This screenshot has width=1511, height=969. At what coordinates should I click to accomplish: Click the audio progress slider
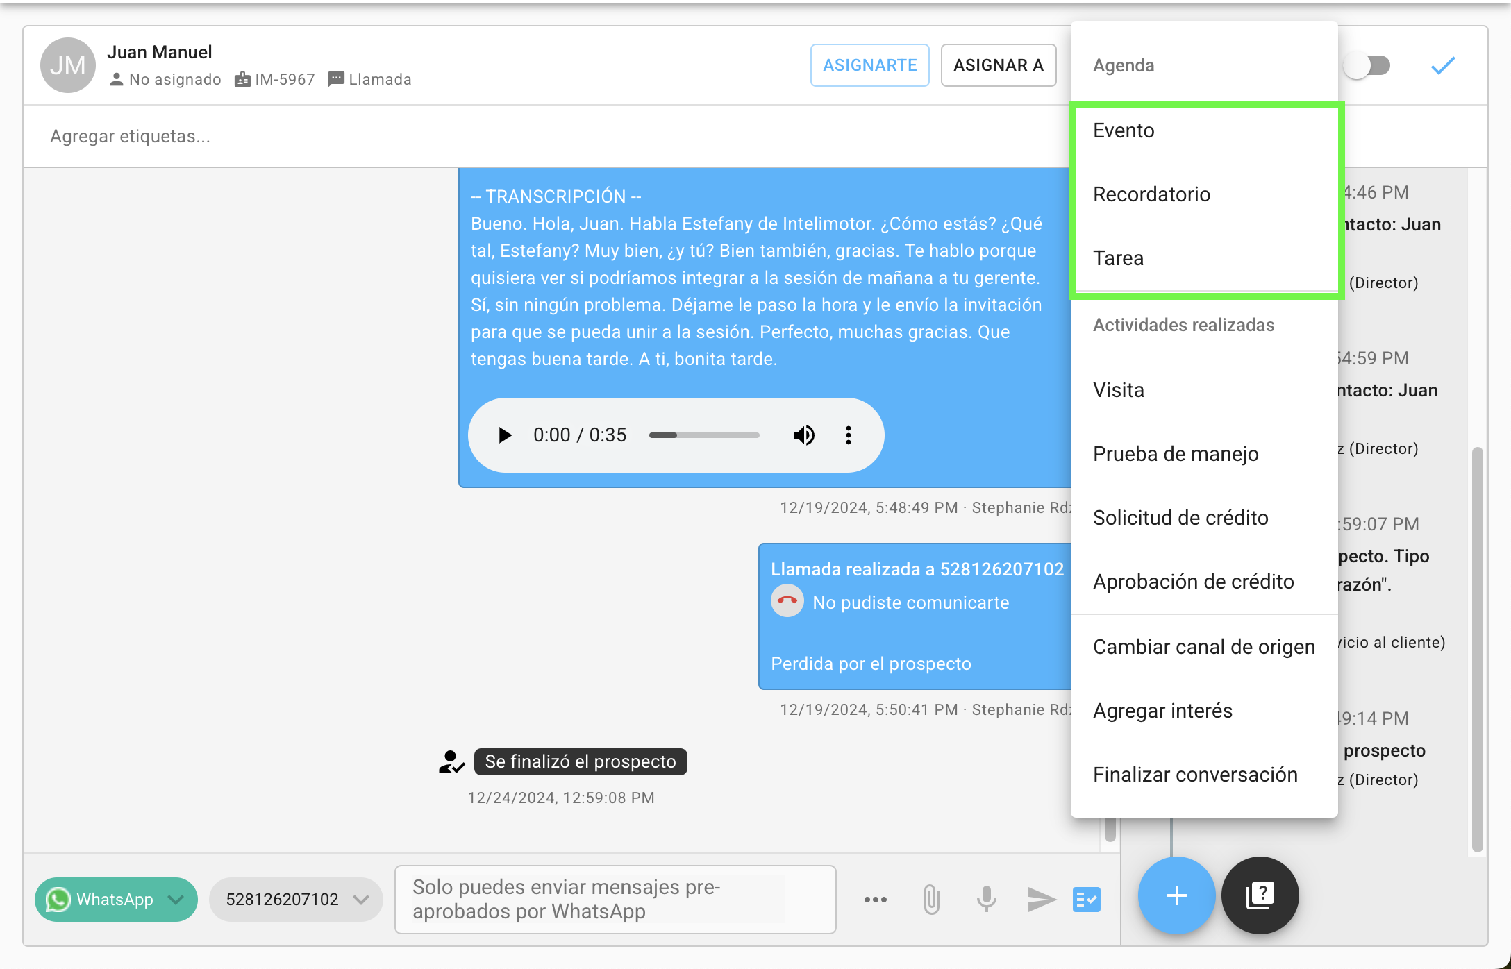703,435
